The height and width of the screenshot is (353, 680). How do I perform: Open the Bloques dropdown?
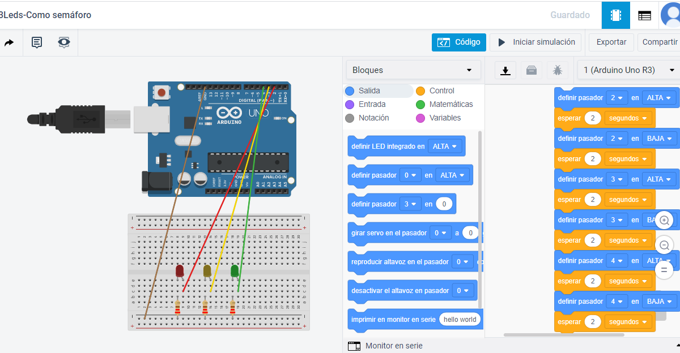[x=413, y=69]
